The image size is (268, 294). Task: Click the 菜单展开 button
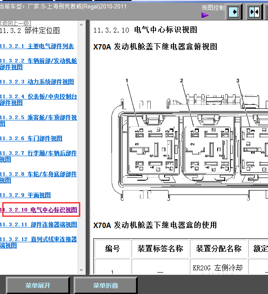click(x=38, y=286)
